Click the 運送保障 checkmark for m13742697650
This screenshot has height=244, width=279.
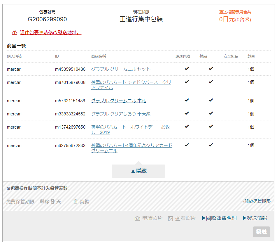(x=187, y=127)
